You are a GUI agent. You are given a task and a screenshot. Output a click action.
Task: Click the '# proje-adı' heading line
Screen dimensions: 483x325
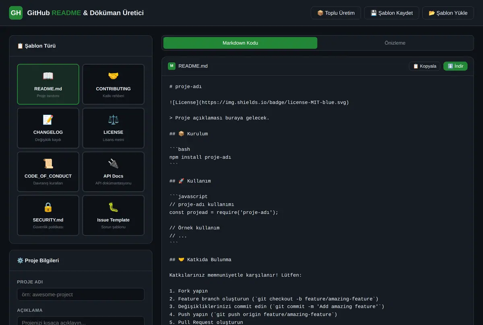(186, 87)
